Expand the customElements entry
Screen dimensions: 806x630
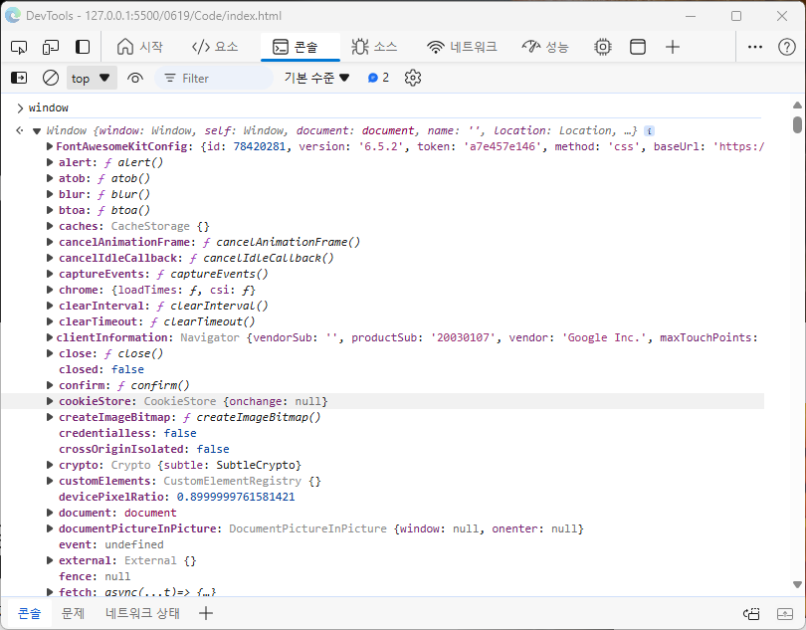click(50, 481)
